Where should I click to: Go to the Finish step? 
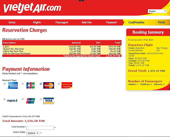tap(161, 22)
